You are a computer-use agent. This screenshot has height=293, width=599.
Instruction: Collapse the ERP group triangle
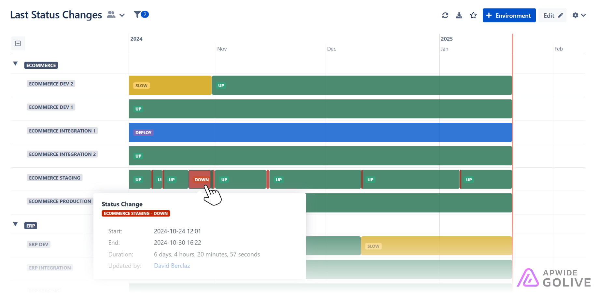pos(15,224)
